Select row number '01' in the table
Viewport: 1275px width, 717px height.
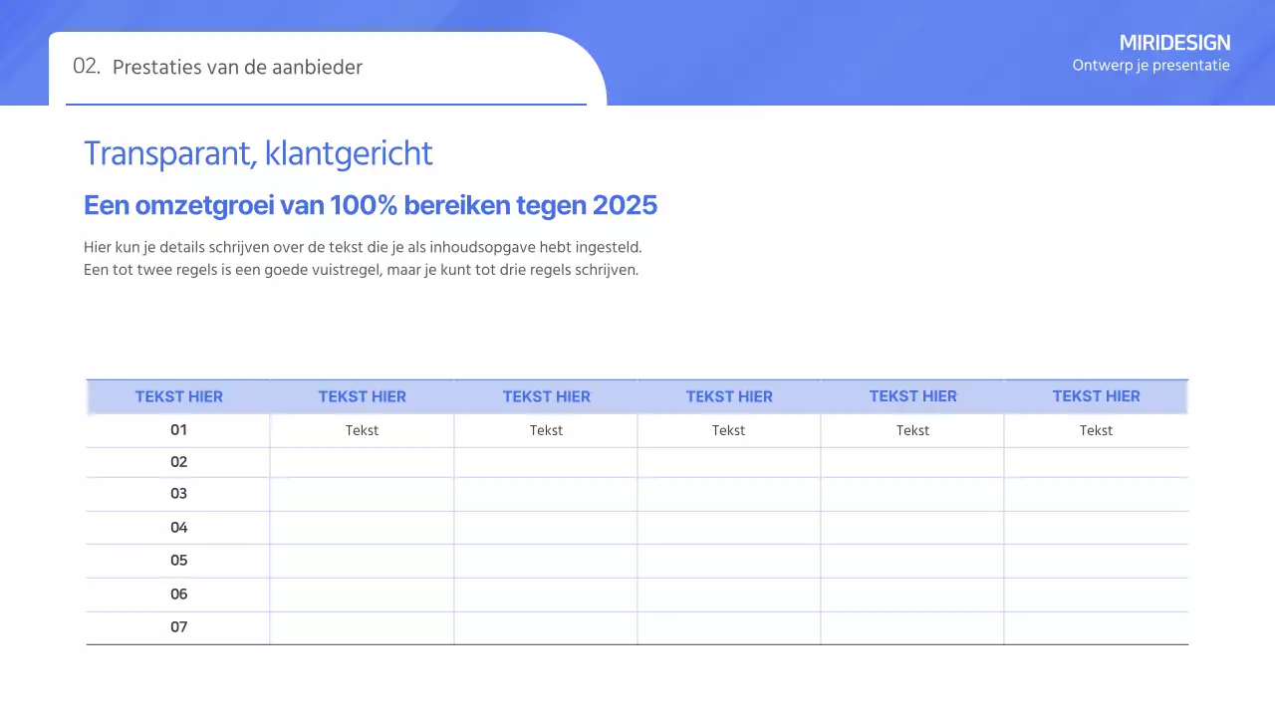point(178,429)
